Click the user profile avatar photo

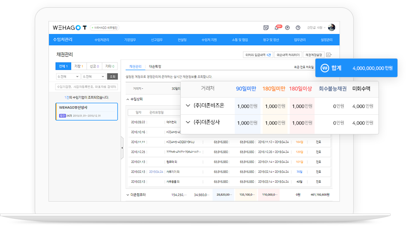331,27
